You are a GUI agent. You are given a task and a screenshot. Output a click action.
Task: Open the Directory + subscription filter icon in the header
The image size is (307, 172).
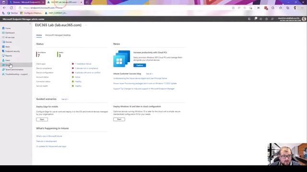[x=249, y=19]
